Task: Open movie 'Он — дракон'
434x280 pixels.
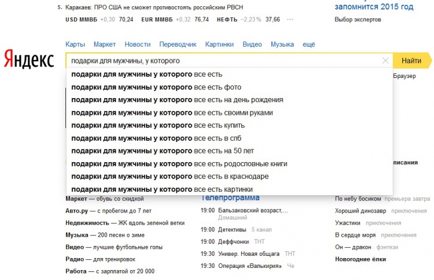Action: (353, 247)
